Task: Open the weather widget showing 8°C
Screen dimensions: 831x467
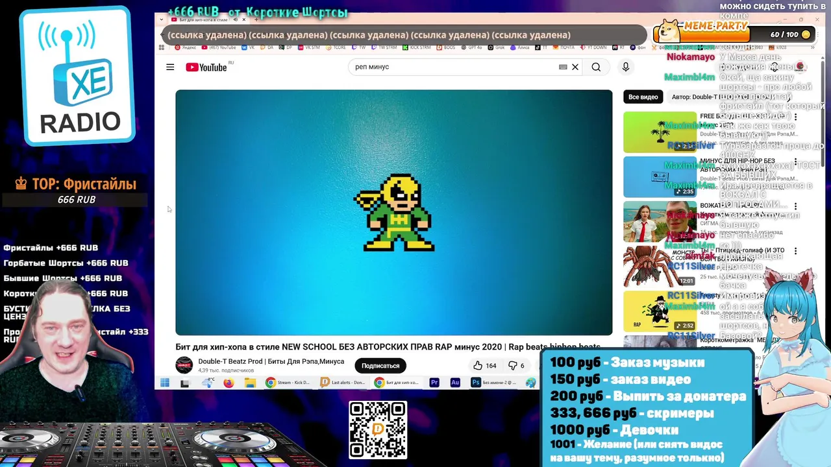Action: tap(208, 383)
